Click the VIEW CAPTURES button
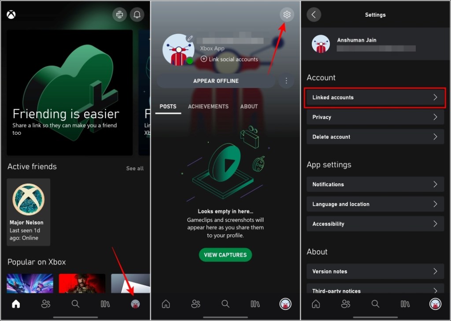The width and height of the screenshot is (451, 321). [225, 255]
